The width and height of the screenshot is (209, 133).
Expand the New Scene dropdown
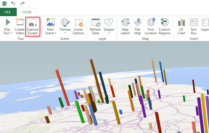(55, 33)
